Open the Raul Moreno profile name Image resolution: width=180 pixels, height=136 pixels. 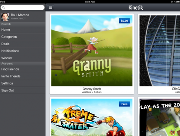(20, 15)
